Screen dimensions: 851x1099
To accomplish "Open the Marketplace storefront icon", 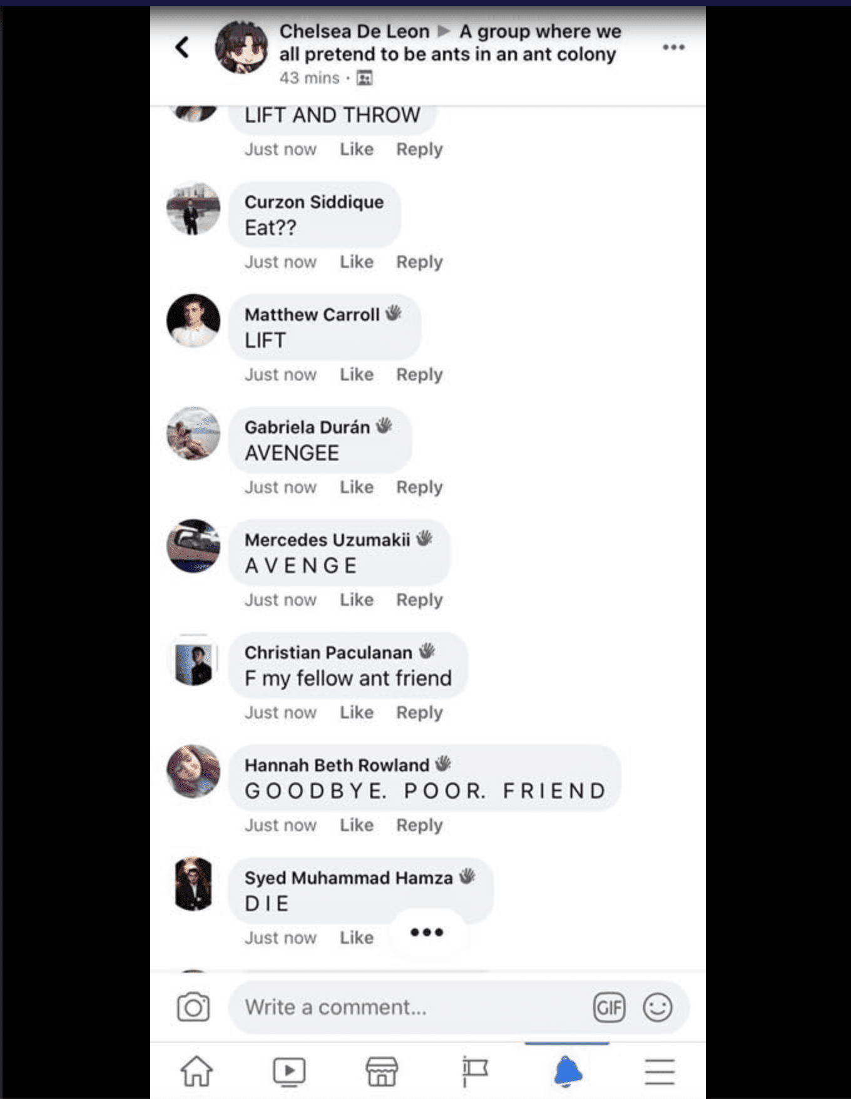I will click(382, 1071).
